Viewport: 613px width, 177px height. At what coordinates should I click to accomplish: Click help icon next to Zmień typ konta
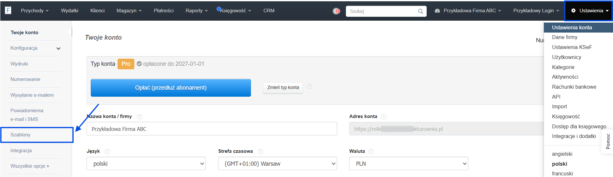[x=309, y=86]
